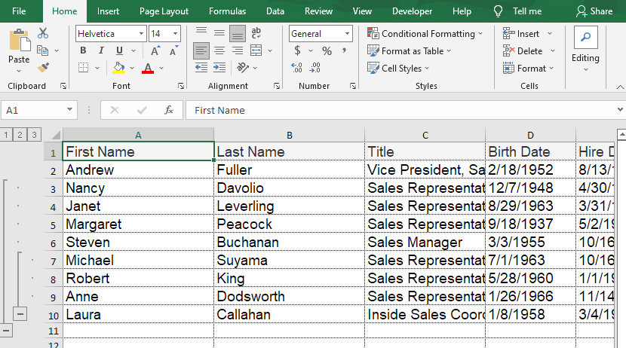Image resolution: width=626 pixels, height=348 pixels.
Task: Open the Helvetica font name dropdown
Action: coord(141,34)
